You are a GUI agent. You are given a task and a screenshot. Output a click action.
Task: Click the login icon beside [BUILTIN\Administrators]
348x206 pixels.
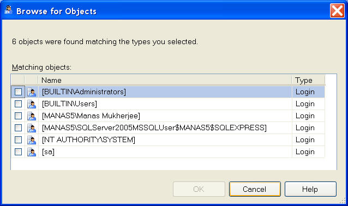(x=32, y=92)
